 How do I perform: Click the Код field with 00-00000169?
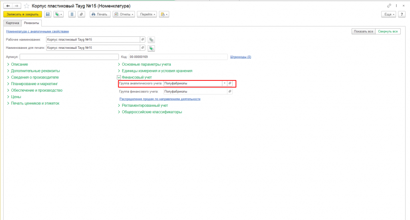[x=178, y=57]
